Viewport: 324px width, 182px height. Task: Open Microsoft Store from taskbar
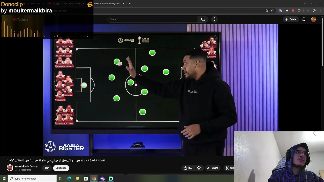pos(86,179)
